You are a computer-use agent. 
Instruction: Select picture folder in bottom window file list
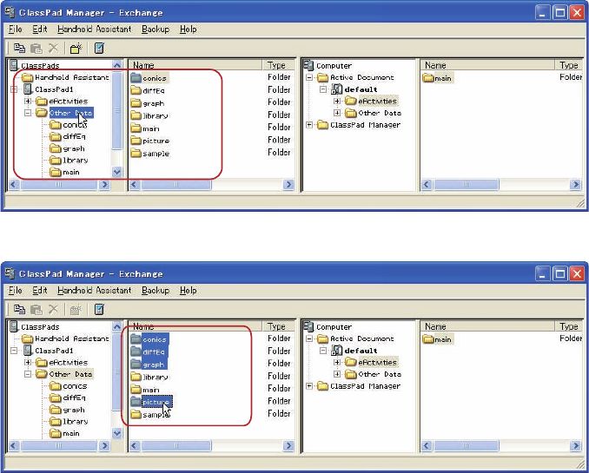(x=151, y=402)
